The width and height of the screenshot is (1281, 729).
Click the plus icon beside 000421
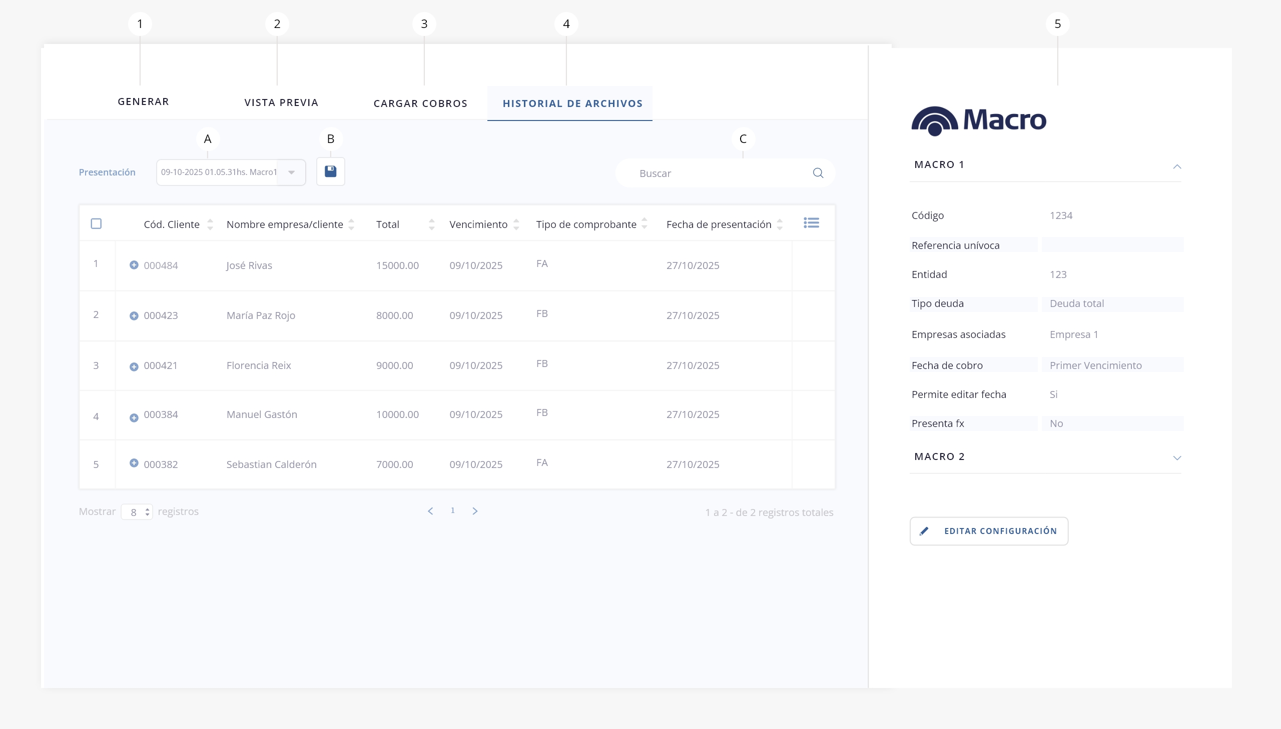point(134,366)
